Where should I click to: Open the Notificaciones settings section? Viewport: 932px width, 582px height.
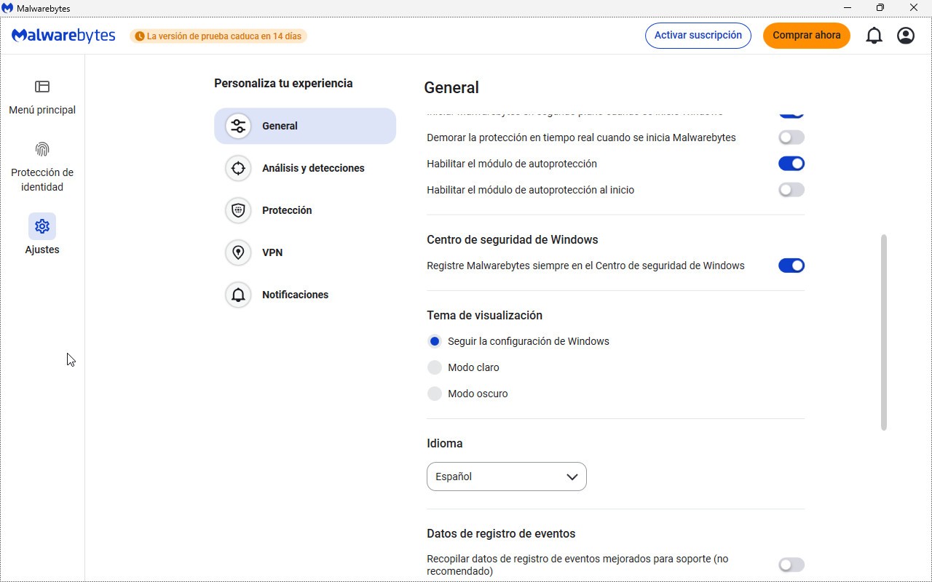[x=295, y=295]
